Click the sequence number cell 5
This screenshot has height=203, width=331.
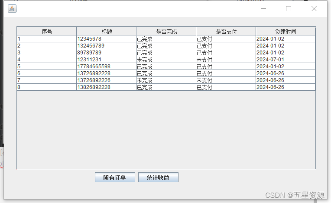(47, 67)
